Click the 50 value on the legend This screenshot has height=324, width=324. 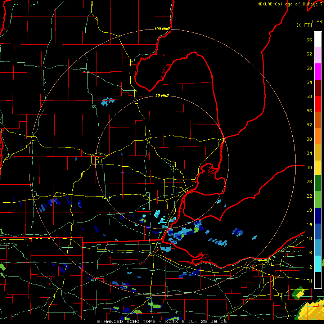(x=309, y=96)
